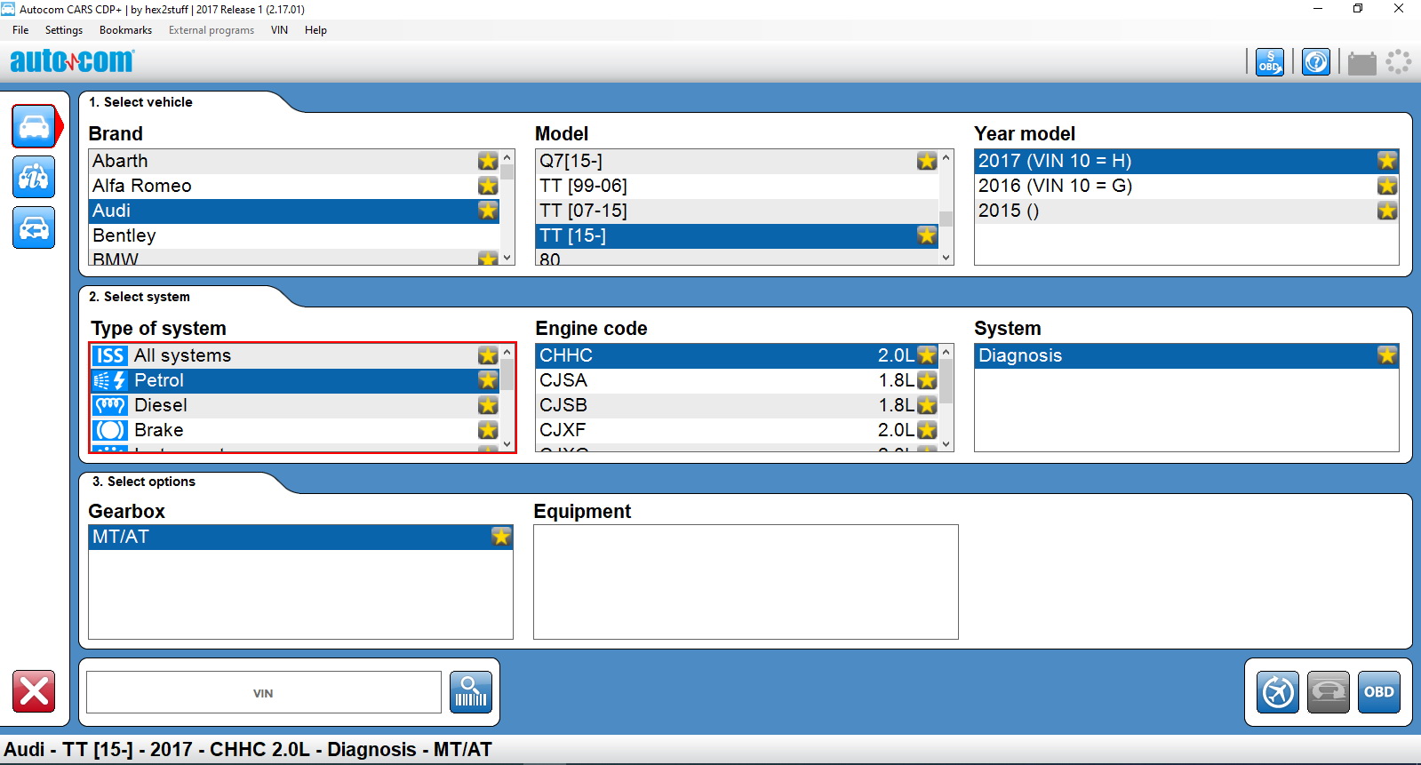Image resolution: width=1421 pixels, height=765 pixels.
Task: Click the red X exit button
Action: click(34, 691)
